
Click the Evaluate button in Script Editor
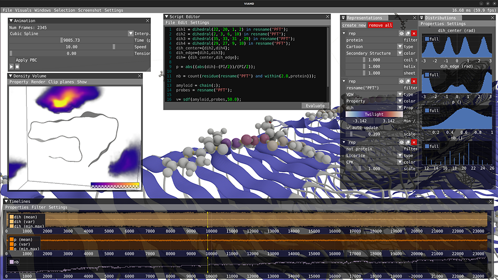point(315,106)
